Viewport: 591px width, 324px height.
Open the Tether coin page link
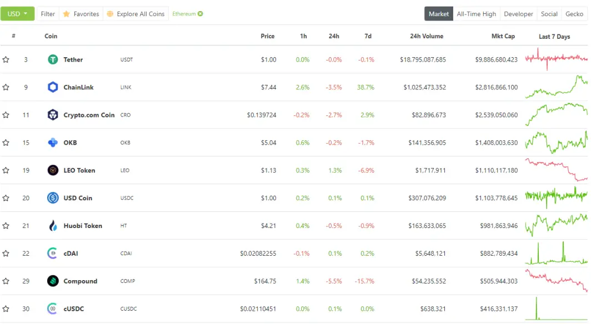pos(73,59)
